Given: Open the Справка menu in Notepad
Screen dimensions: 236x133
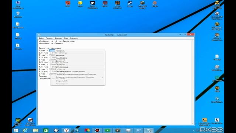Looking at the screenshot, I should (74, 38).
